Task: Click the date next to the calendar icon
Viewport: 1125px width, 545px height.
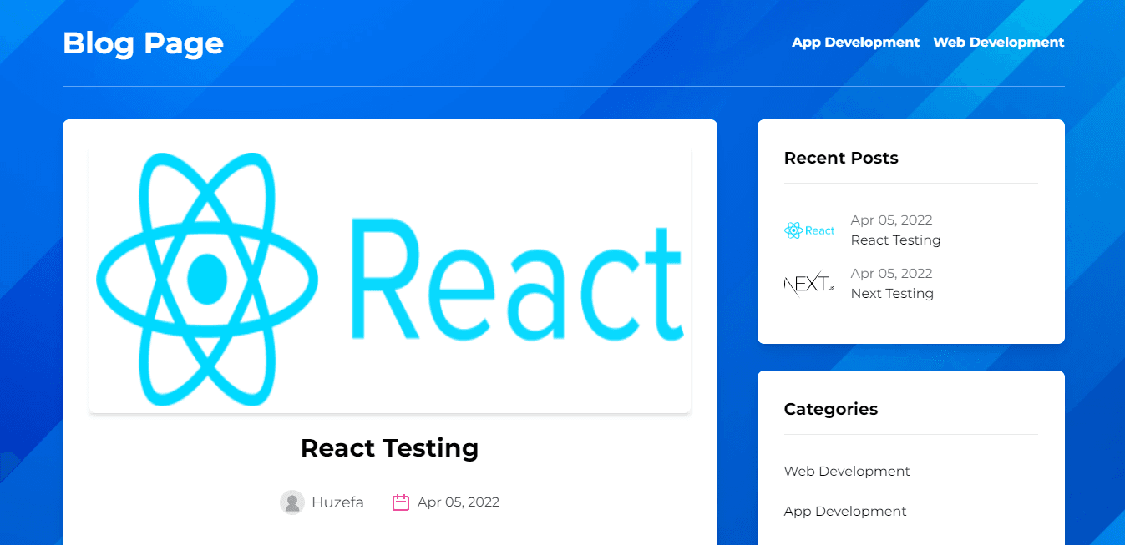Action: (459, 502)
